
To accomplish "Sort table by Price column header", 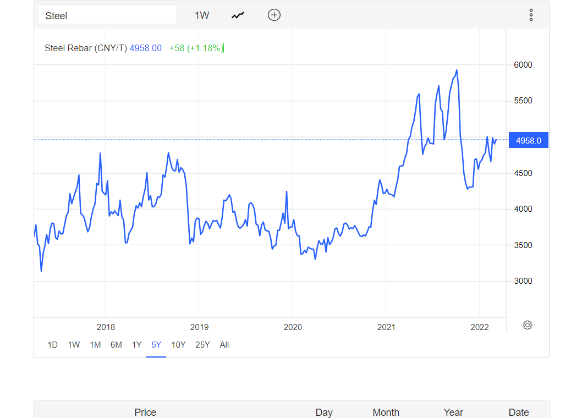I will click(145, 412).
